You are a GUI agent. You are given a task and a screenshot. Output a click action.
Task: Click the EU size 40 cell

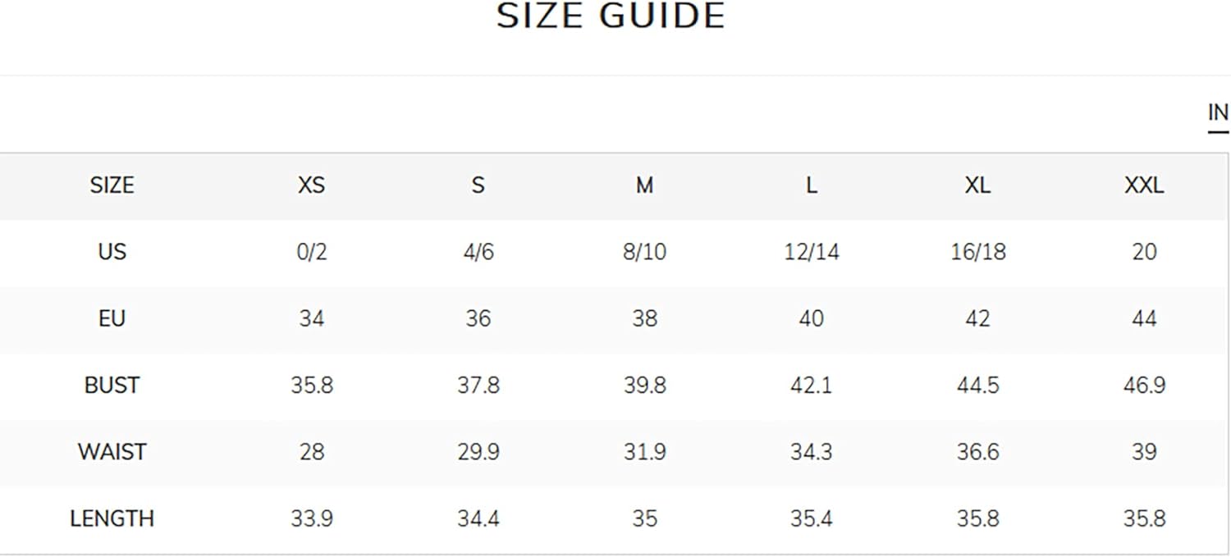coord(811,318)
